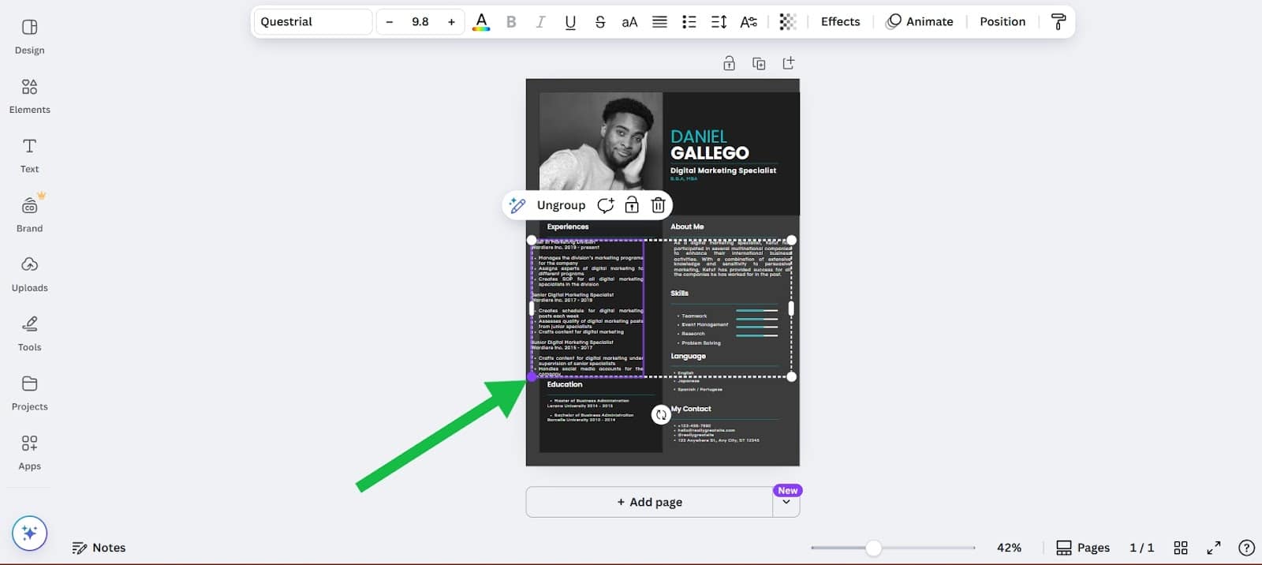Select the Digital Marketing Specialist title

[723, 170]
